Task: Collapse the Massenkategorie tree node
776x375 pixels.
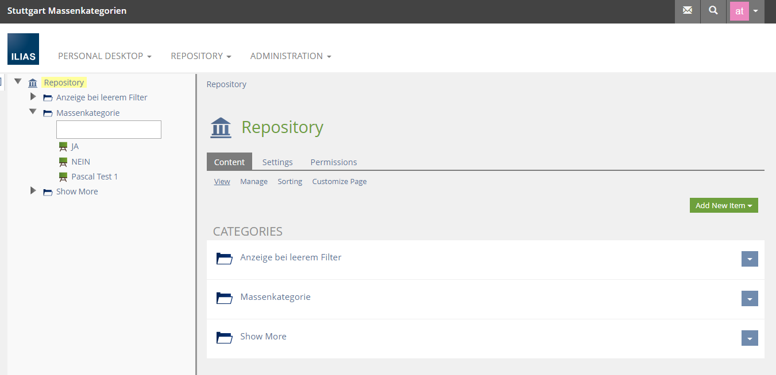Action: click(33, 112)
